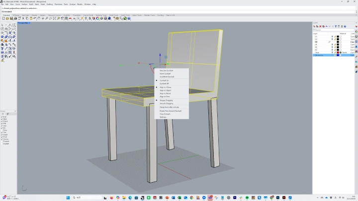Click the Layers panel filter funnel icon
Image resolution: width=358 pixels, height=201 pixels.
pyautogui.click(x=336, y=26)
